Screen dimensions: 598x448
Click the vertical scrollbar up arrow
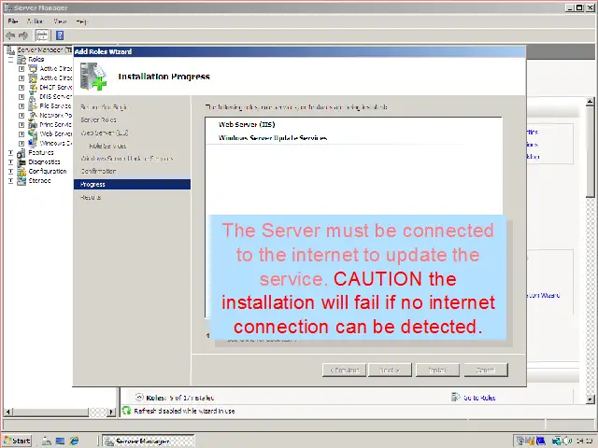[590, 102]
